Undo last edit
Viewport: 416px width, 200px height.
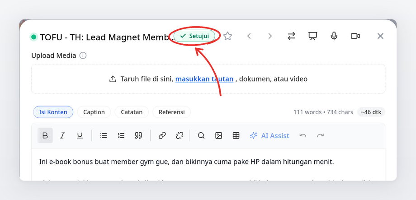(303, 135)
